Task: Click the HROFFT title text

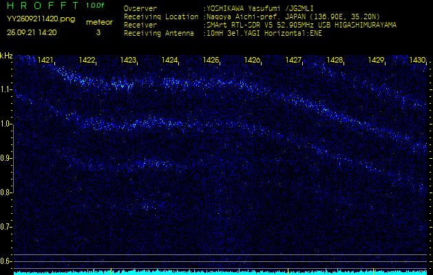Action: pos(41,6)
